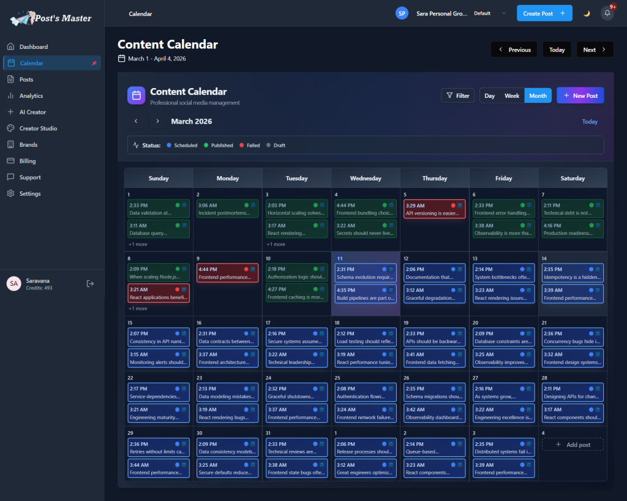
Task: Open Analytics from the sidebar
Action: [31, 95]
